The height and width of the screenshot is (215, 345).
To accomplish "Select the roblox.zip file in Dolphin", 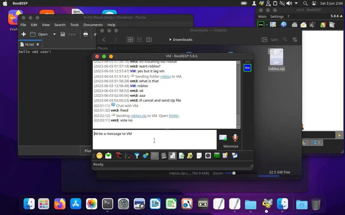I will click(276, 60).
